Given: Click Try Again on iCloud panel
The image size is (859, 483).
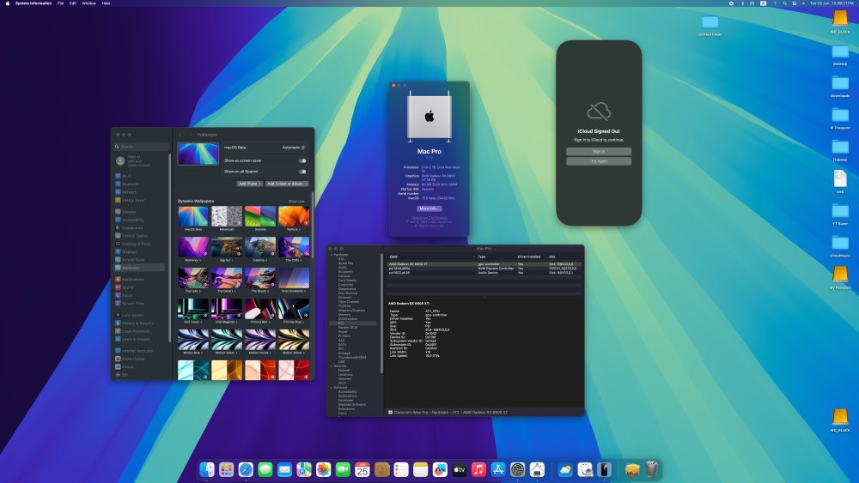Looking at the screenshot, I should (x=599, y=161).
